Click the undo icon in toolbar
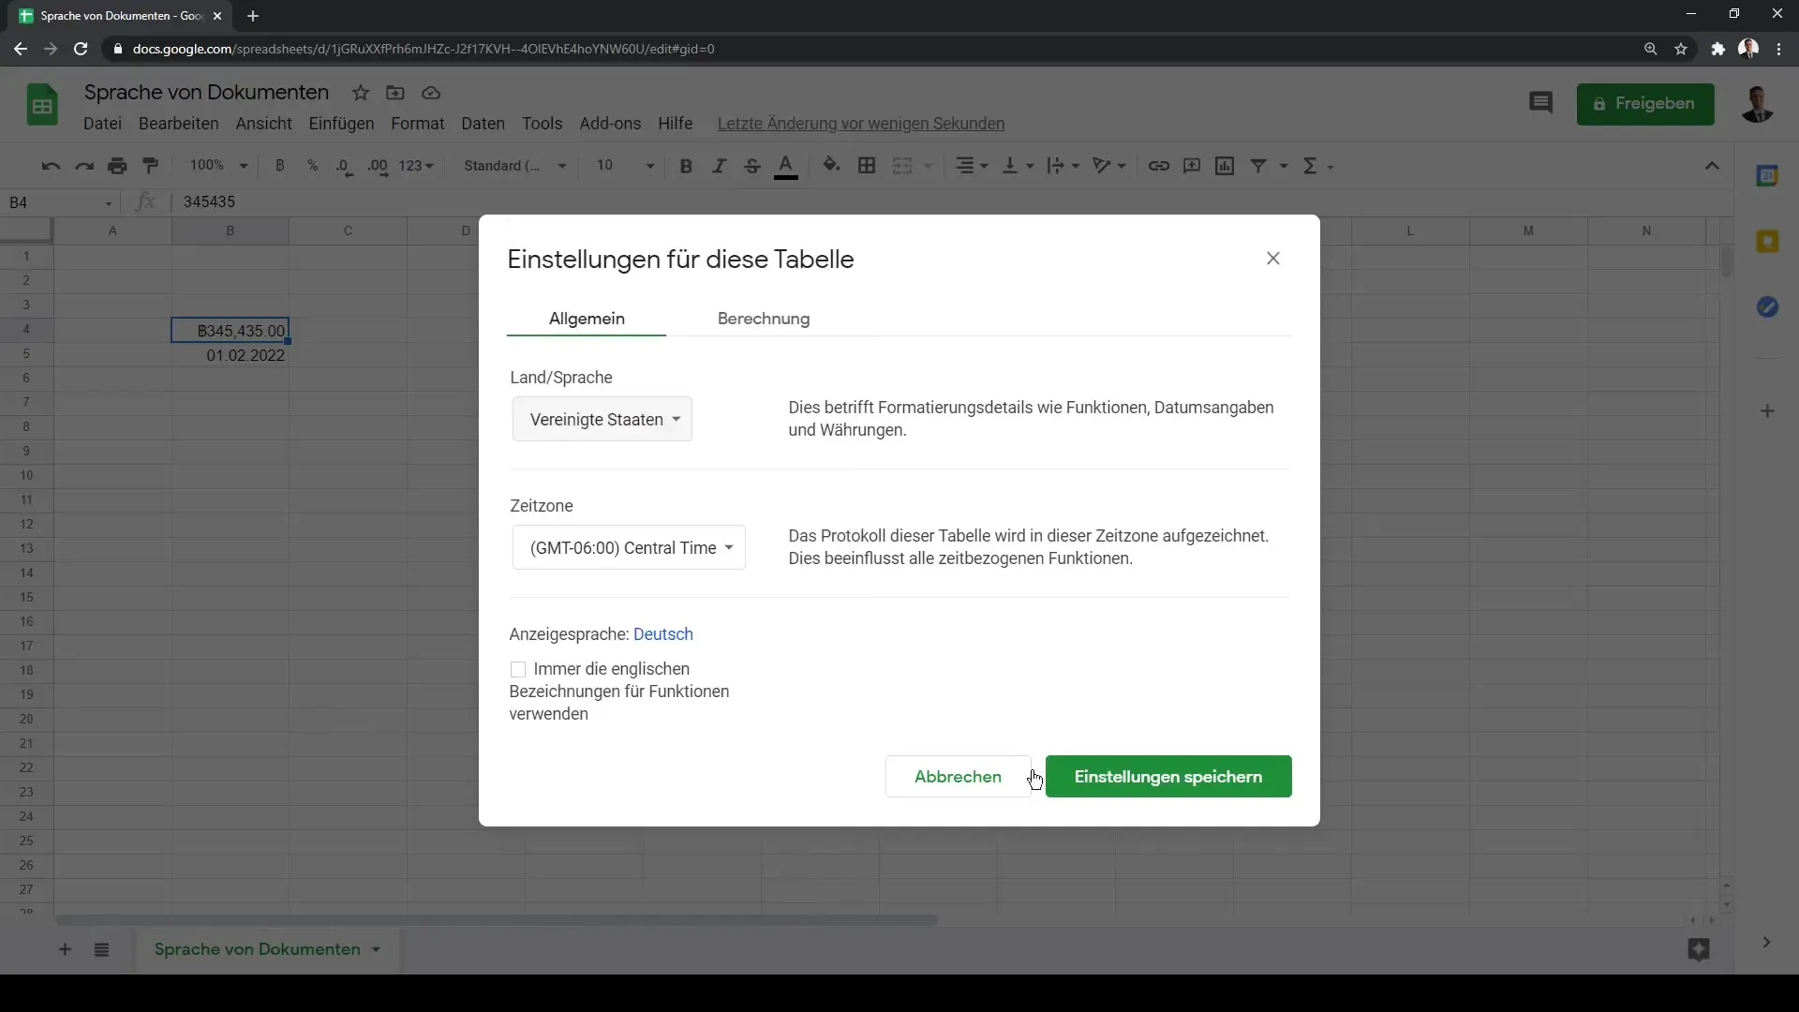Image resolution: width=1799 pixels, height=1012 pixels. (51, 166)
